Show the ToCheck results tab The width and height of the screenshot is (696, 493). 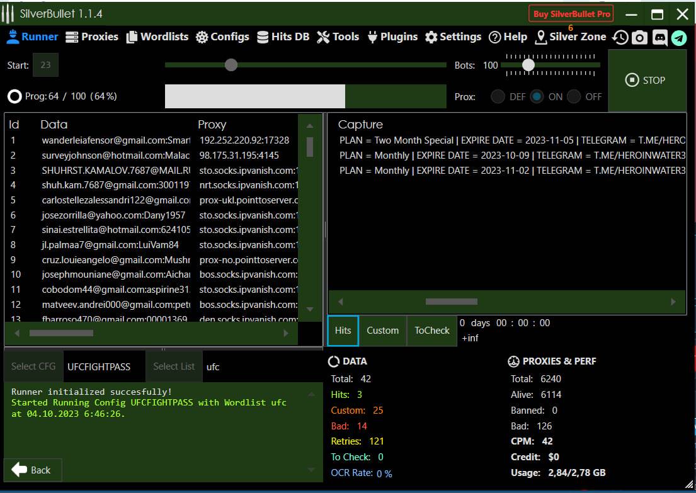tap(432, 331)
